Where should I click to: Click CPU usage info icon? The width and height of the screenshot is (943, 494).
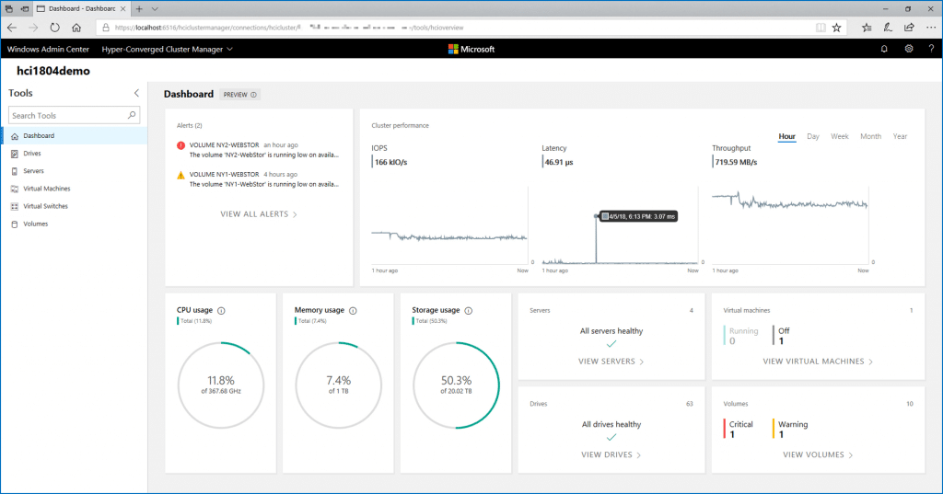tap(221, 311)
